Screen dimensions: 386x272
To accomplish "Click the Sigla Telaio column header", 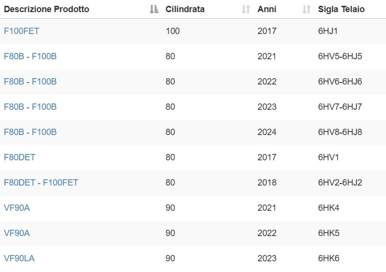I will point(341,9).
